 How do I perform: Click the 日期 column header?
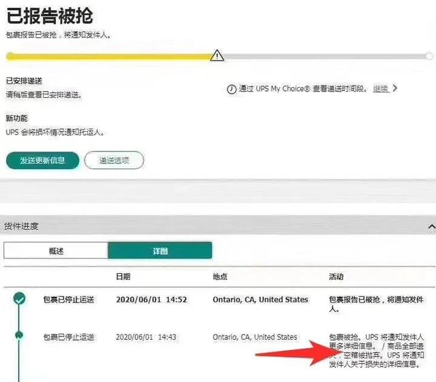[123, 277]
